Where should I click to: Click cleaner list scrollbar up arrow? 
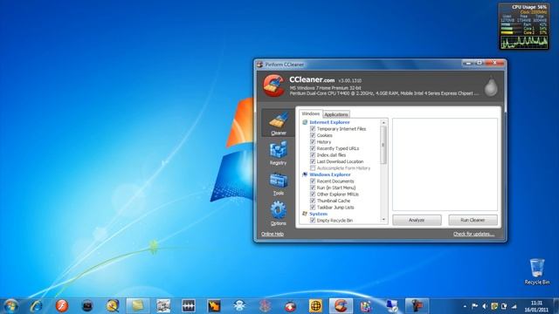coord(383,122)
